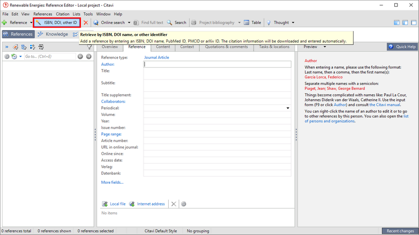Open the Tools menu

pyautogui.click(x=88, y=14)
